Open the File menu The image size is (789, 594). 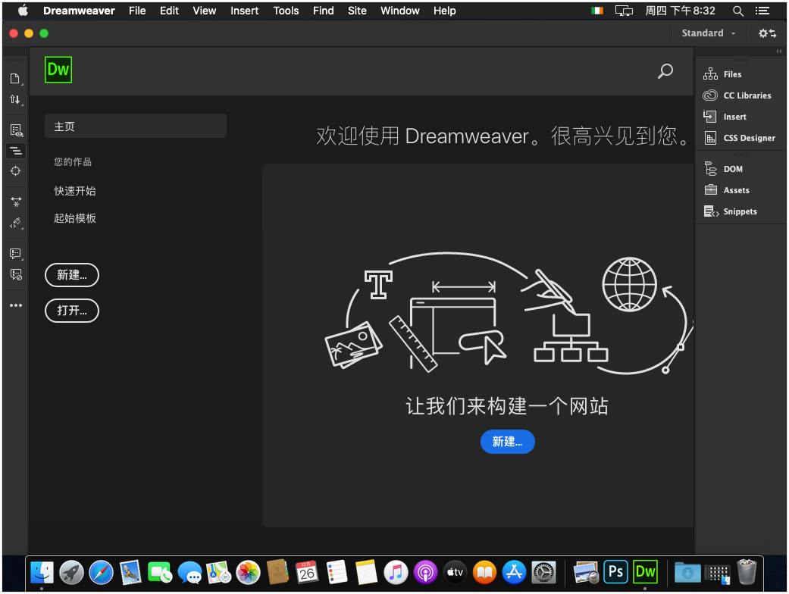137,11
